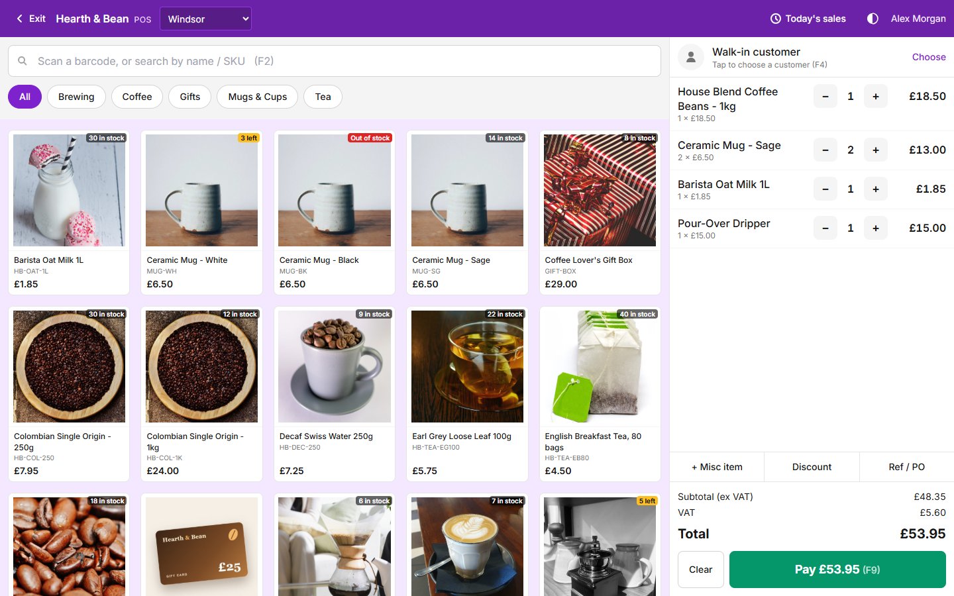This screenshot has width=954, height=596.
Task: Filter products by Coffee
Action: [x=137, y=97]
